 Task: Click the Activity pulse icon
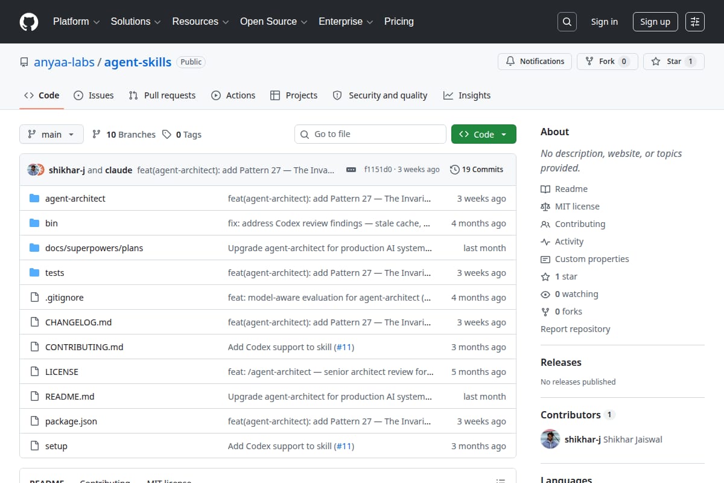tap(545, 241)
